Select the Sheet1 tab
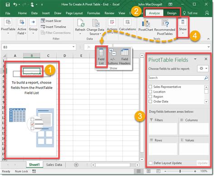 34,165
